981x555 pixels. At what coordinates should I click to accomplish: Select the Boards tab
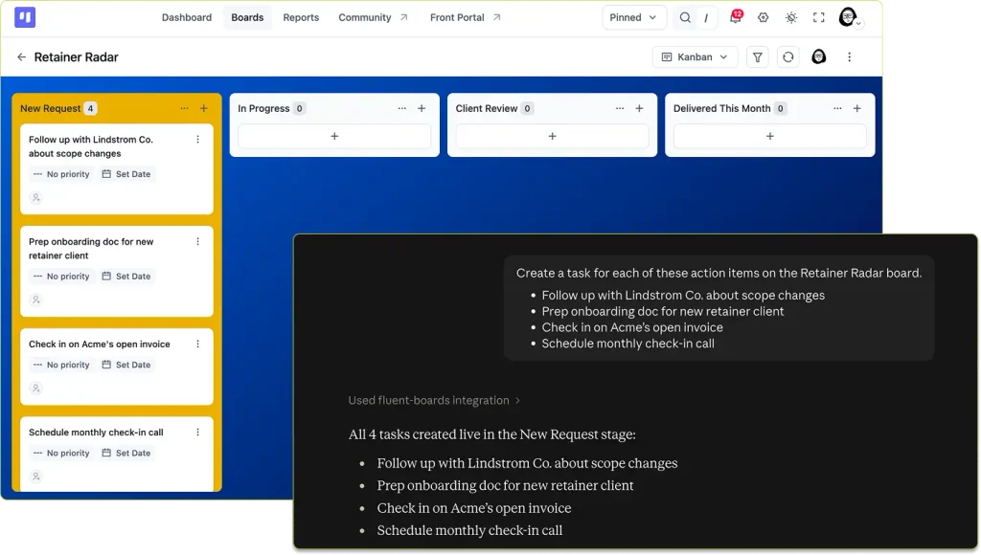coord(247,17)
